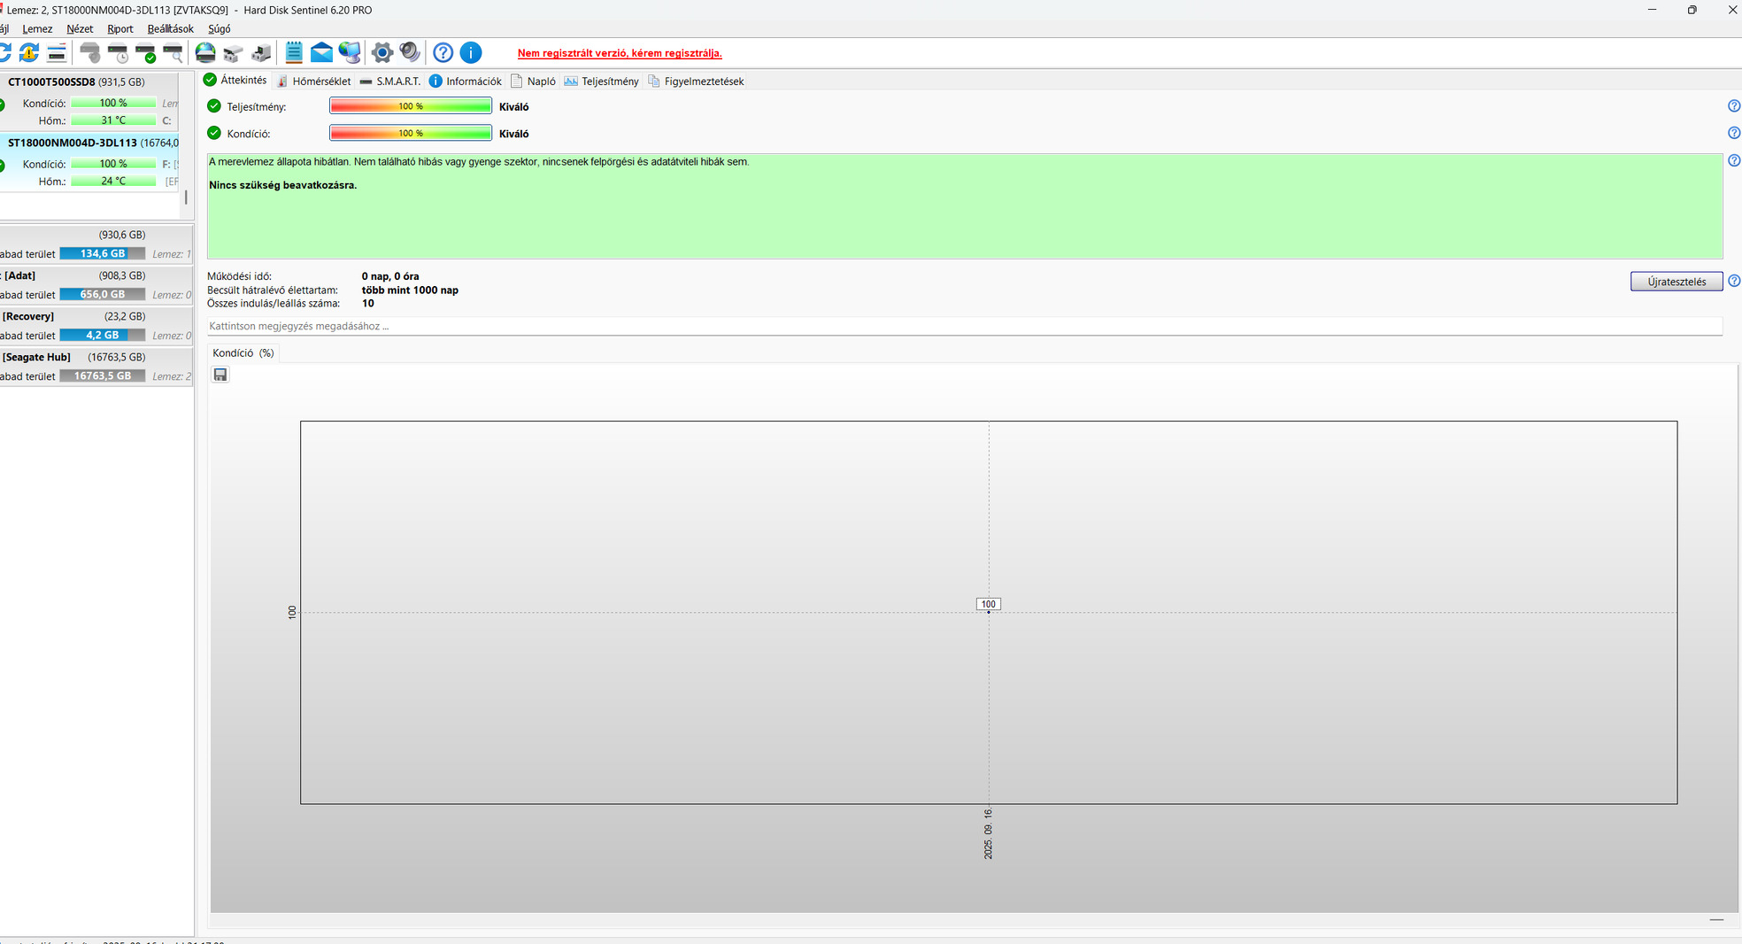Switch to the Áttekintés tab
The width and height of the screenshot is (1742, 944).
pos(235,81)
